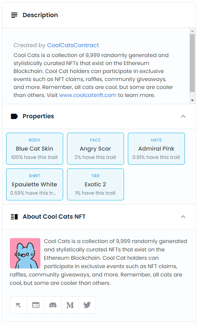
Task: Open the Twitter bird icon link
Action: coord(87,305)
